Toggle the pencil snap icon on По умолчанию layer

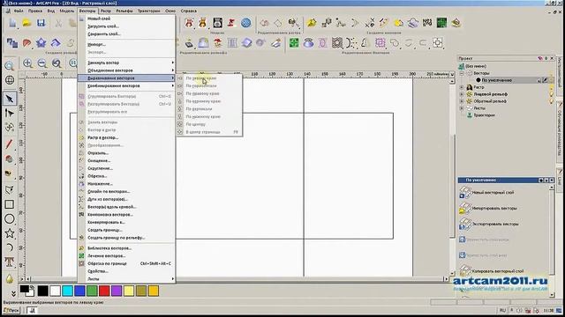(x=546, y=80)
